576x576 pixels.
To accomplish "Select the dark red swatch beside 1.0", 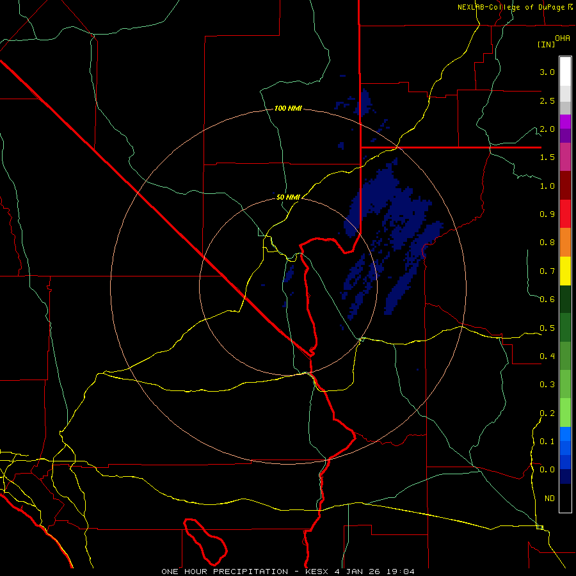I will [565, 186].
